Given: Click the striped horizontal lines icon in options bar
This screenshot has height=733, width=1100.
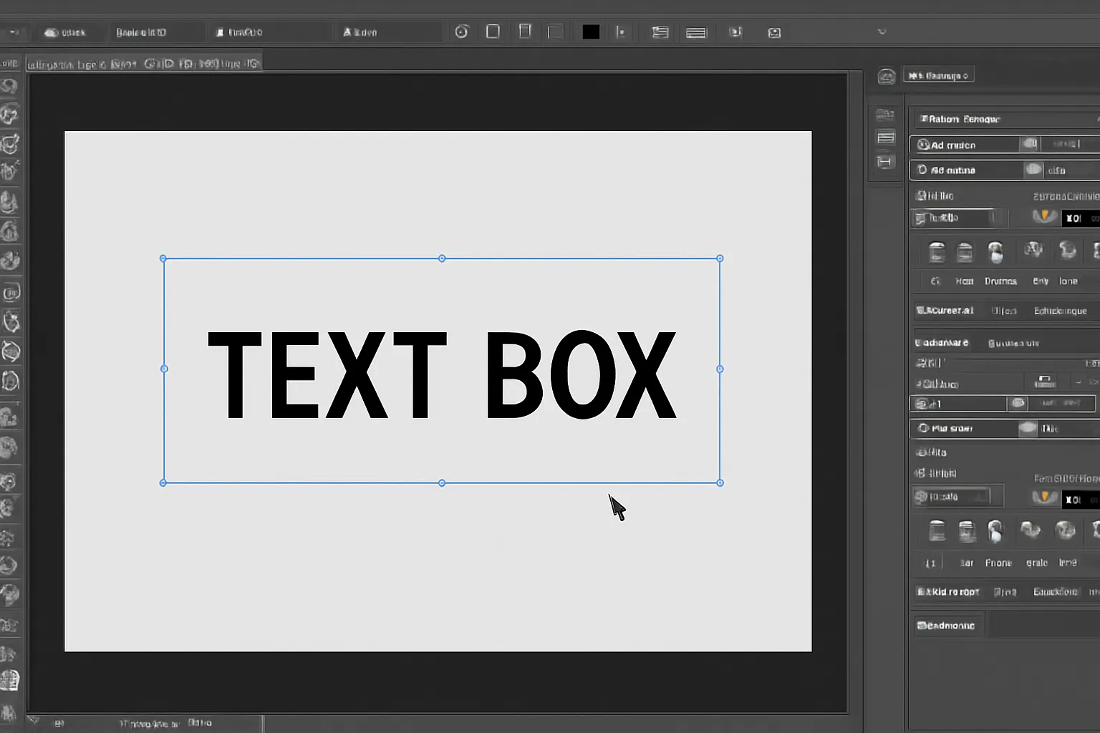Looking at the screenshot, I should pos(696,32).
